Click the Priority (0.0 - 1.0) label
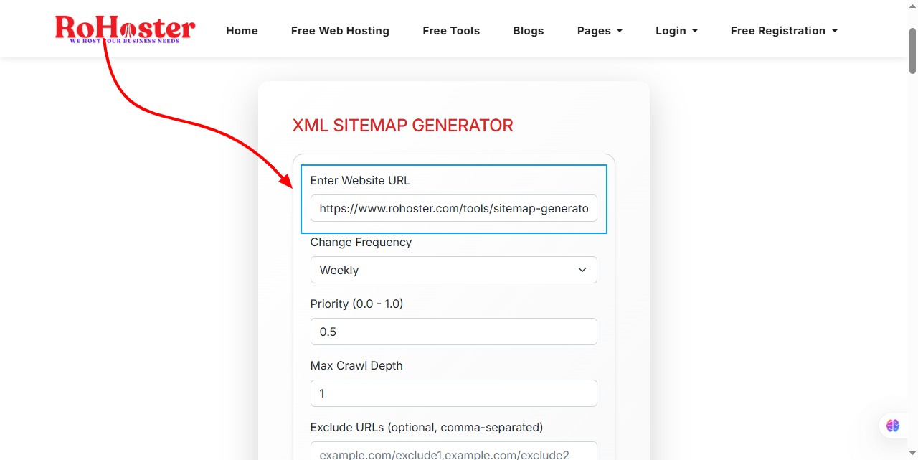This screenshot has height=460, width=918. coord(357,304)
